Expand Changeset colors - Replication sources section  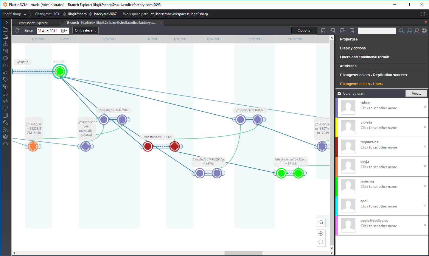[x=382, y=75]
